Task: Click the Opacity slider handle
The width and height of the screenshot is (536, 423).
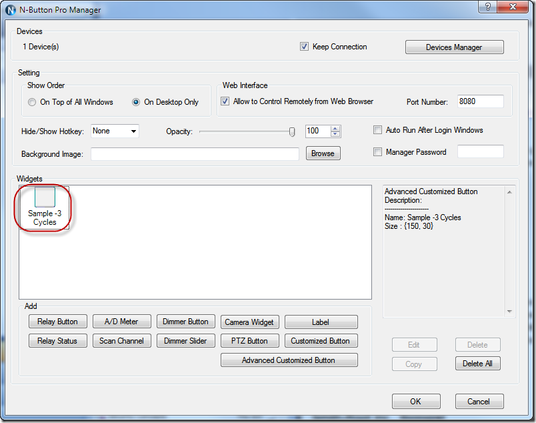Action: pyautogui.click(x=292, y=131)
